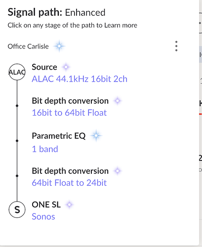This screenshot has width=202, height=247.
Task: Click the blue star beside Office Carlisle
Action: tap(59, 46)
